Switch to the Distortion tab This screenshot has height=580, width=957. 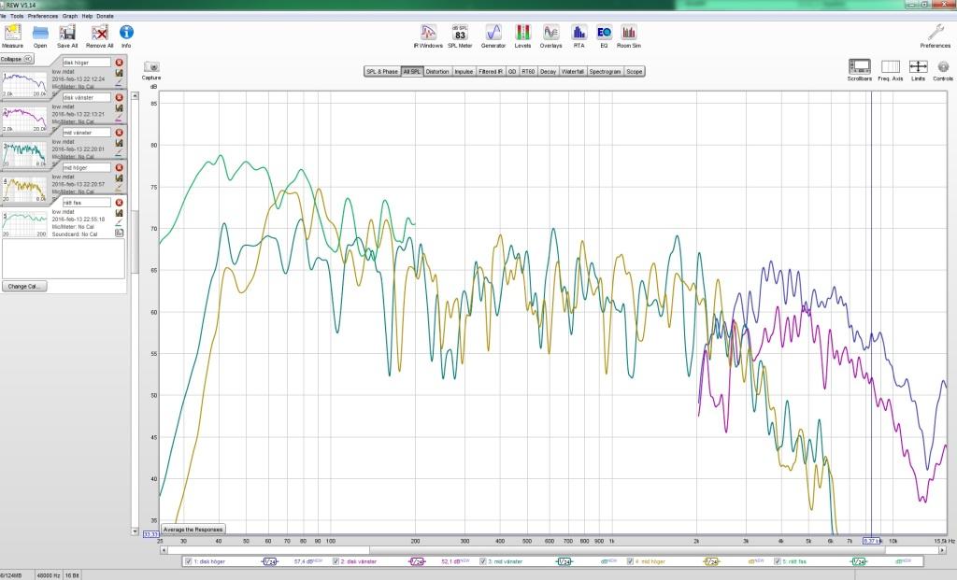437,71
